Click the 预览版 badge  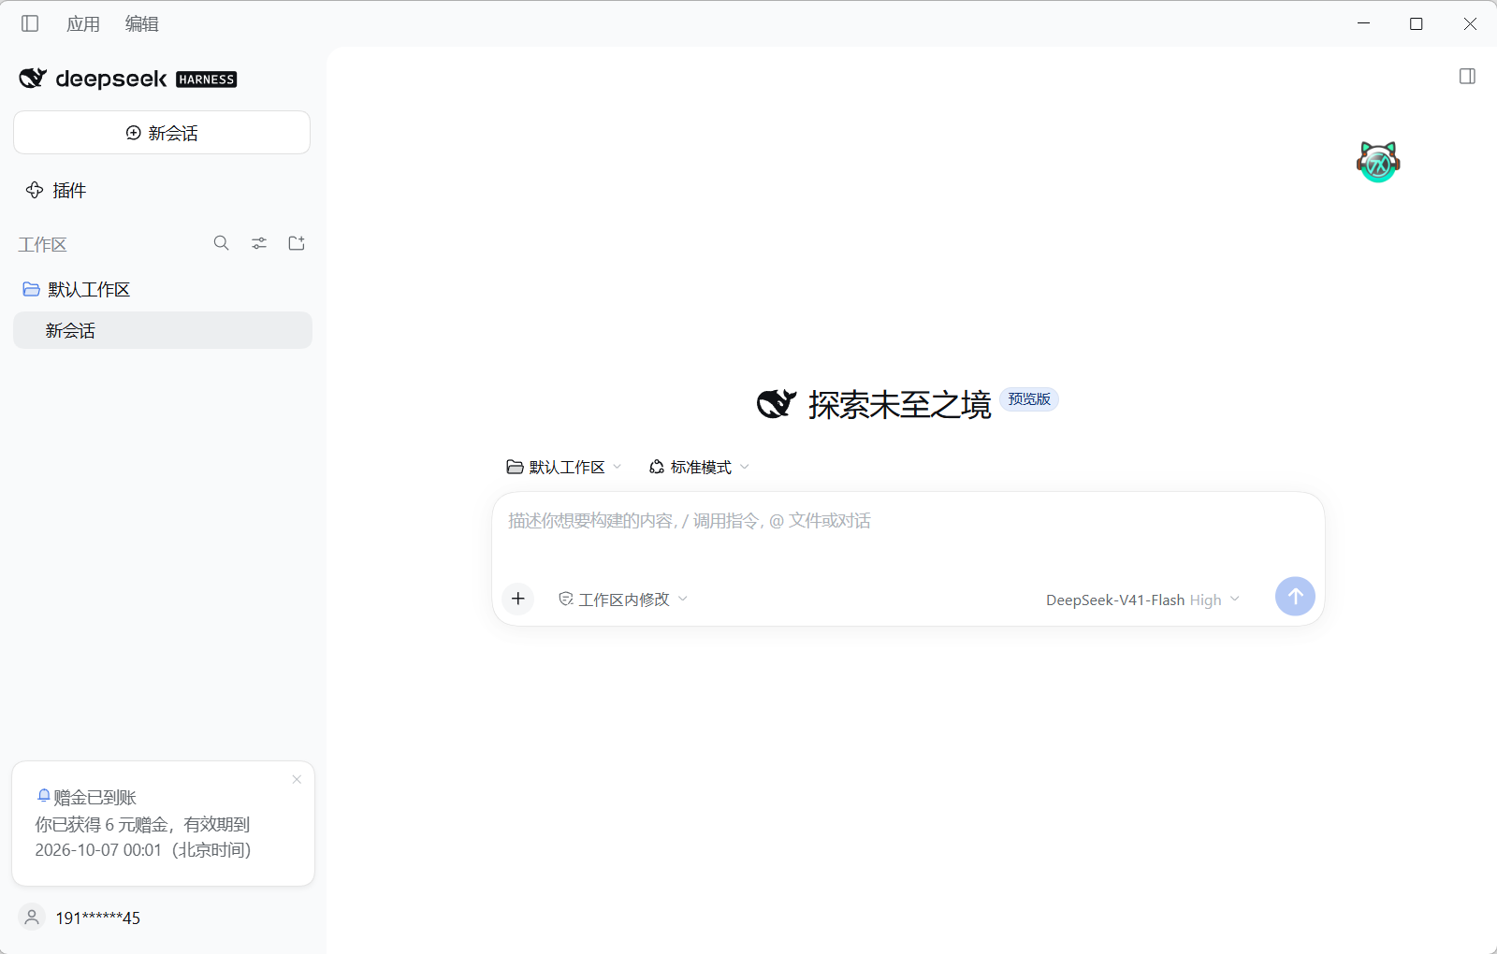point(1029,399)
